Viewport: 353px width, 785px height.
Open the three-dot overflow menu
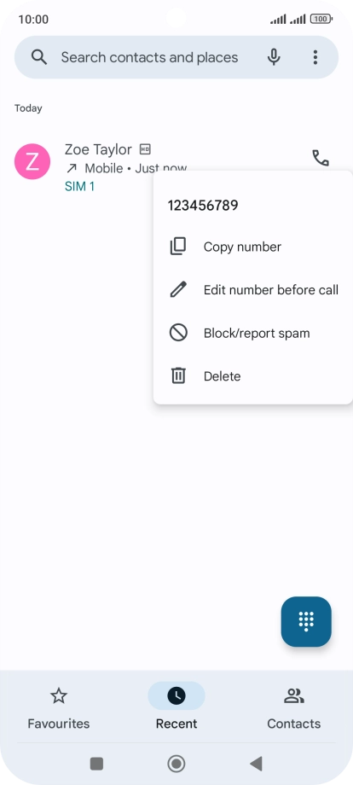315,57
